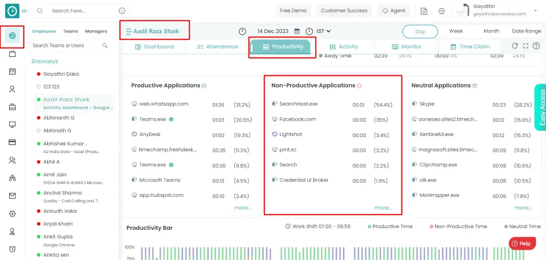Select employee Abhishek Kumar
Screen dimensions: 546x260
coord(65,143)
